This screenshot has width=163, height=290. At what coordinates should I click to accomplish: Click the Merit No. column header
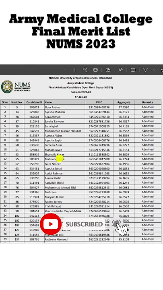tap(17, 102)
